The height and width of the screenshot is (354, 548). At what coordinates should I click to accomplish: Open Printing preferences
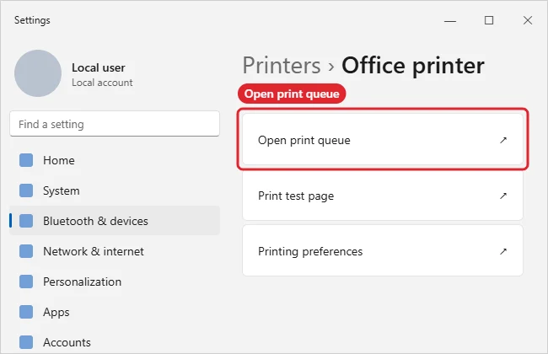click(383, 250)
